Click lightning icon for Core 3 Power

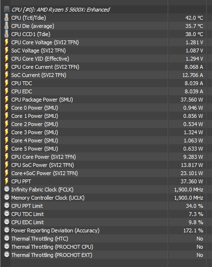6,132
